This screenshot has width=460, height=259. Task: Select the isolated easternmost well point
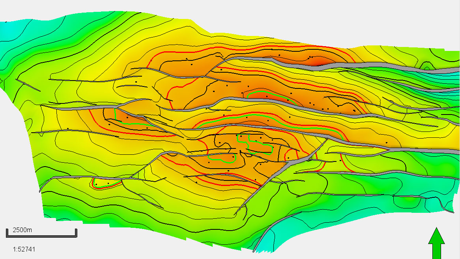[387, 143]
